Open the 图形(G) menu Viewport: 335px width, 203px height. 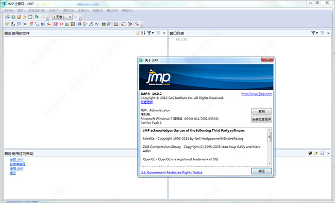[x=69, y=10]
